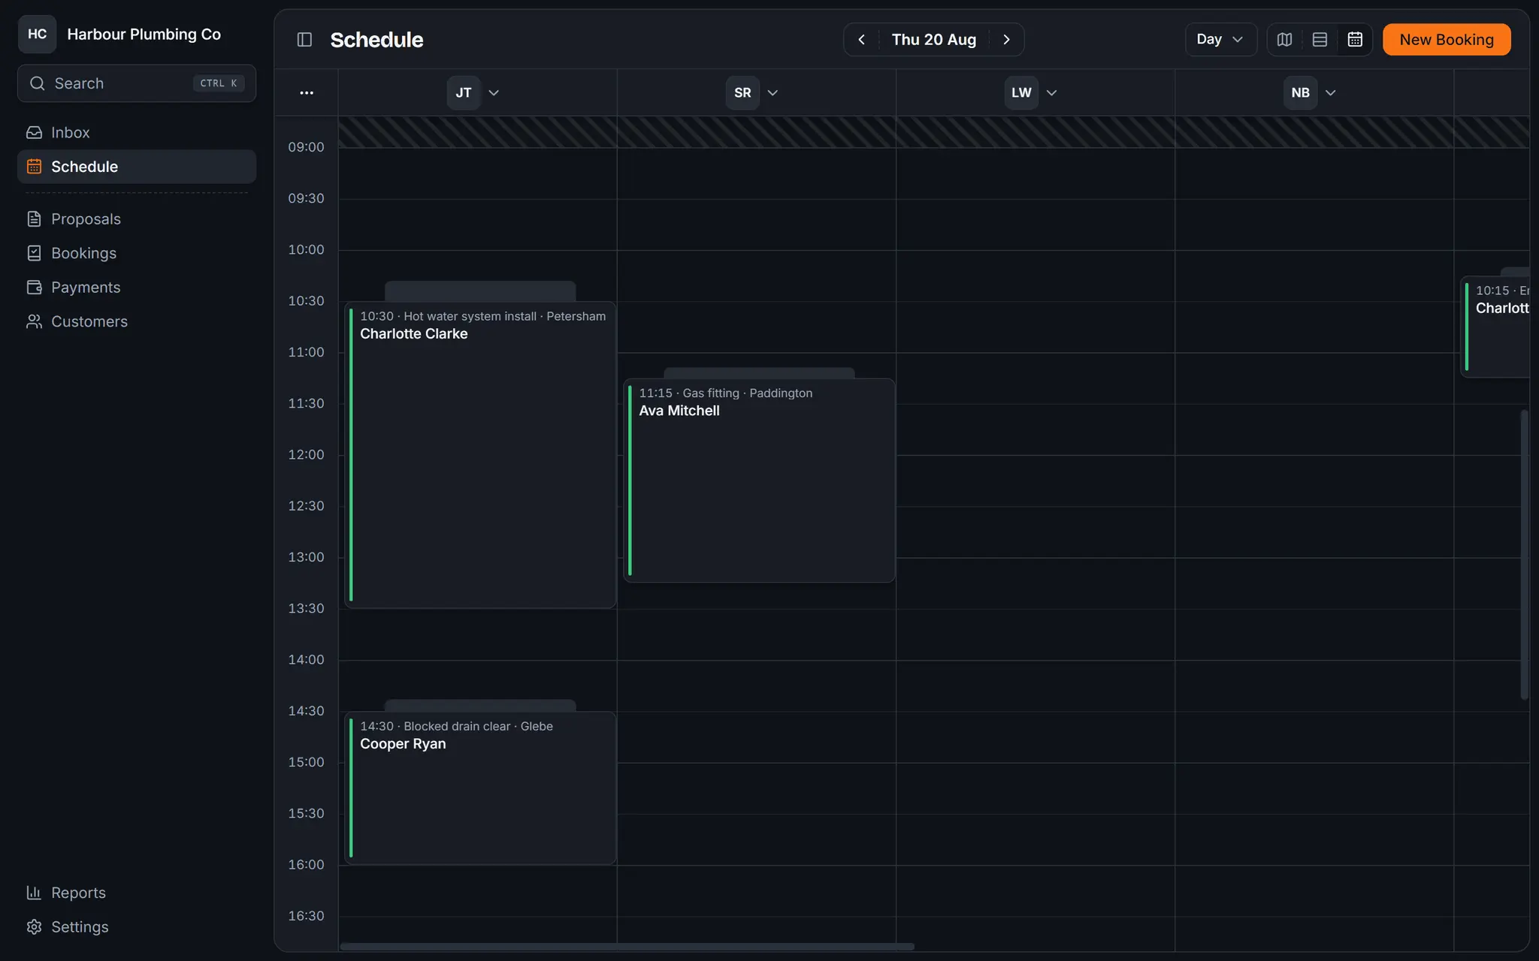
Task: Click the SR staff avatar badge
Action: point(742,93)
